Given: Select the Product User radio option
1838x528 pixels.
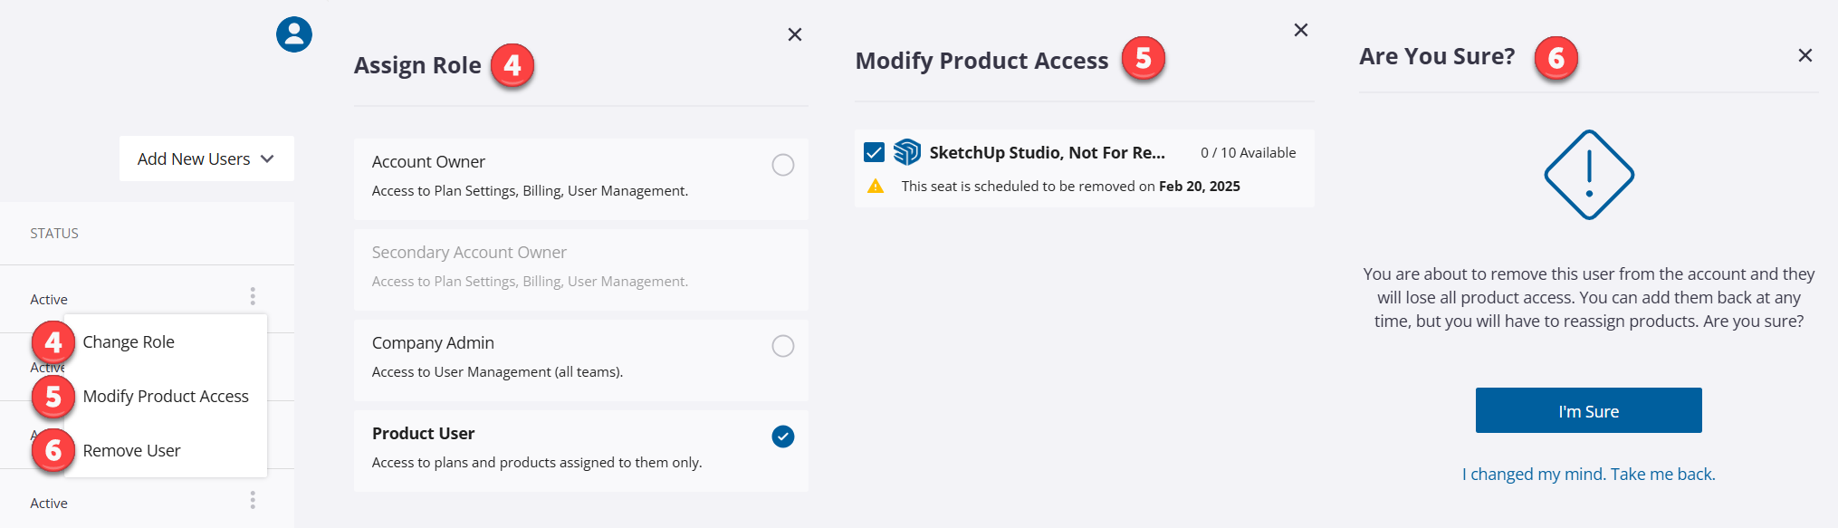Looking at the screenshot, I should pos(783,437).
